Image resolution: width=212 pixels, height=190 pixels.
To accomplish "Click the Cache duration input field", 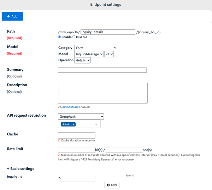I will coord(77,135).
